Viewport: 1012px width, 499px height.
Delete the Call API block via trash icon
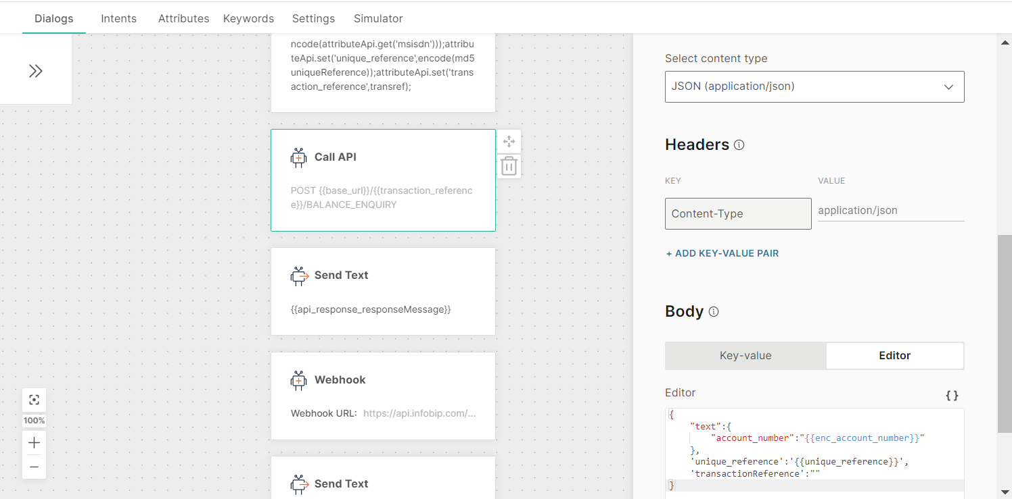[509, 166]
